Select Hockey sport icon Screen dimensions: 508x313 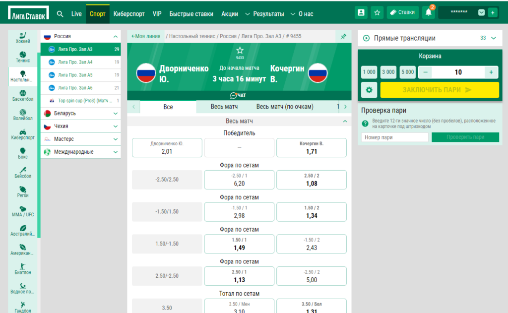[23, 38]
